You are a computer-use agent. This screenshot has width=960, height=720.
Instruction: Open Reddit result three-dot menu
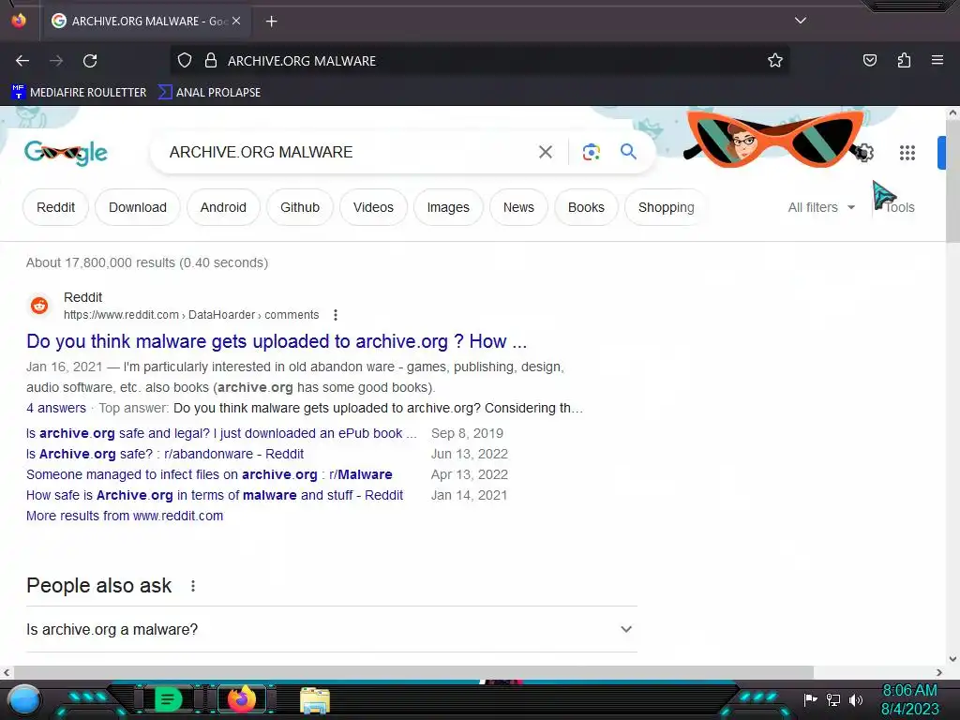click(336, 315)
